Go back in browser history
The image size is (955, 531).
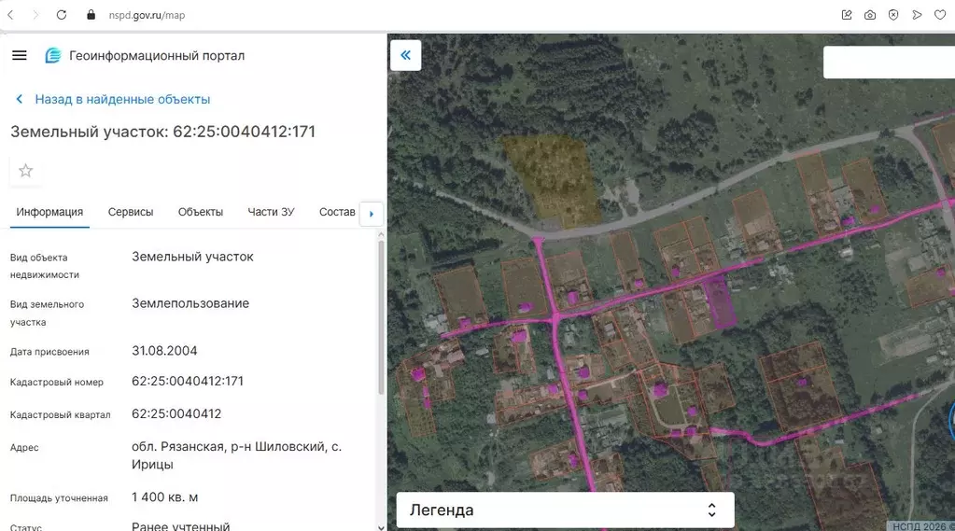click(x=10, y=15)
